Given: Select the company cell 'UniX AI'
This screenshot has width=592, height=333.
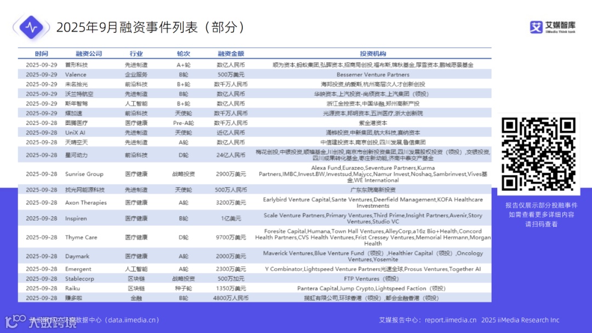Looking at the screenshot, I should pos(75,133).
